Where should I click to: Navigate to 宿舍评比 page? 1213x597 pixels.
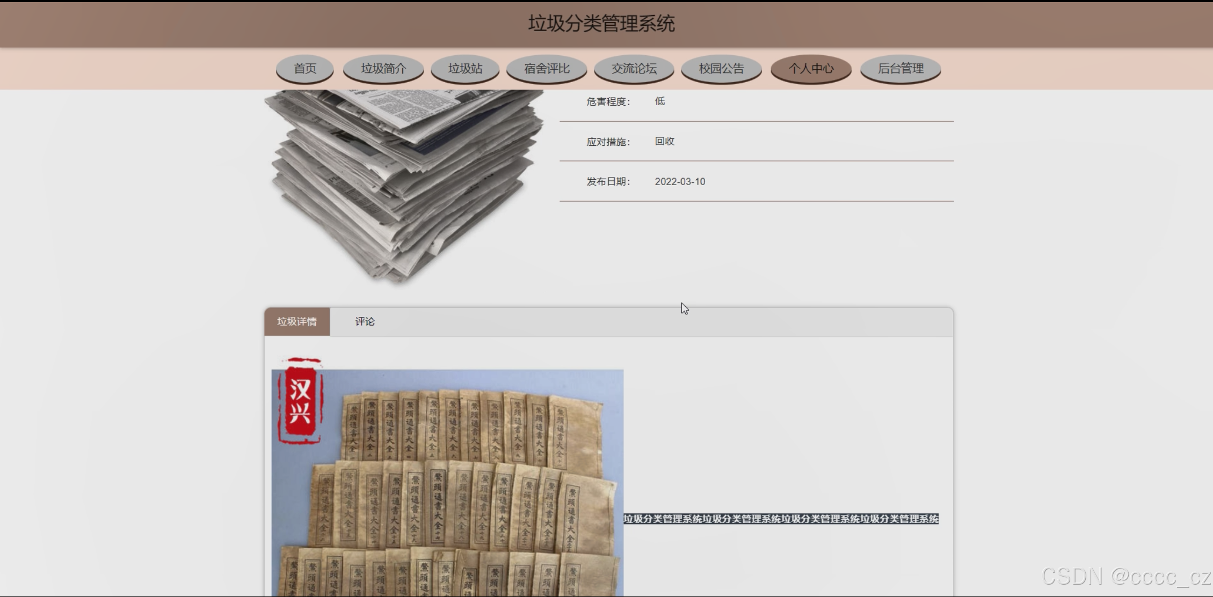pyautogui.click(x=547, y=69)
